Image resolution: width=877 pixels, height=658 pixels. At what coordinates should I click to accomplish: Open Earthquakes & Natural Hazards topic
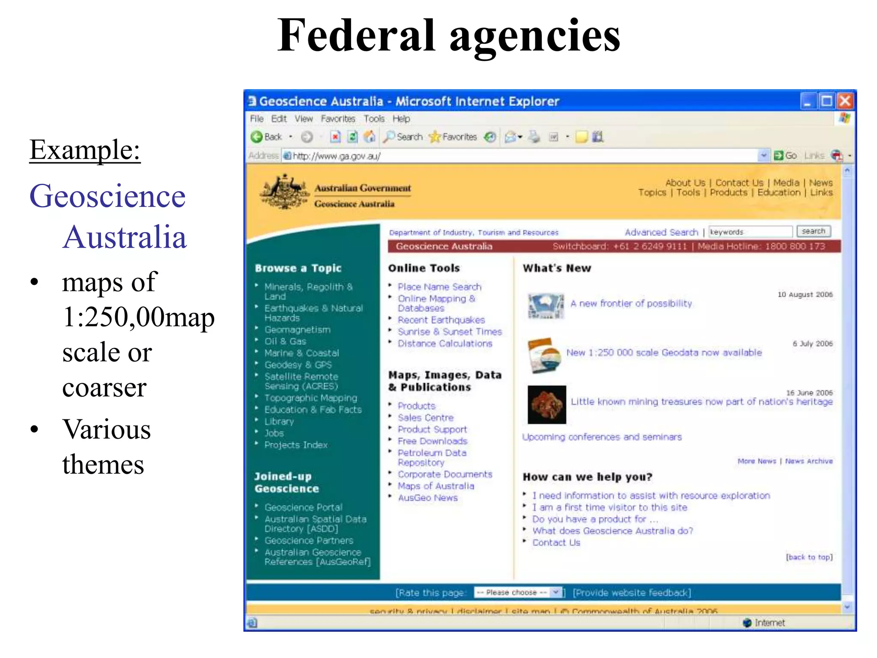313,313
